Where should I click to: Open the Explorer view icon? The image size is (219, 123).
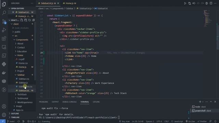(4, 4)
